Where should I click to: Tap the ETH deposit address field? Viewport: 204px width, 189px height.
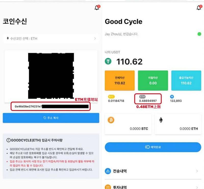pyautogui.click(x=50, y=106)
